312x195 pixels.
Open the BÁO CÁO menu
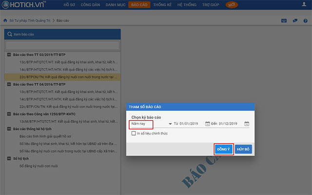(x=139, y=5)
